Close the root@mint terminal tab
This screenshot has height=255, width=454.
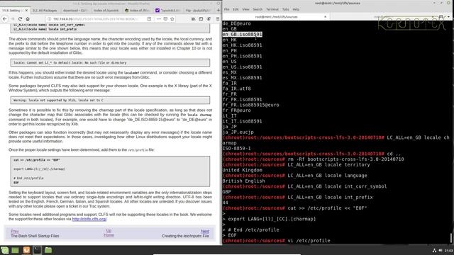[x=325, y=17]
